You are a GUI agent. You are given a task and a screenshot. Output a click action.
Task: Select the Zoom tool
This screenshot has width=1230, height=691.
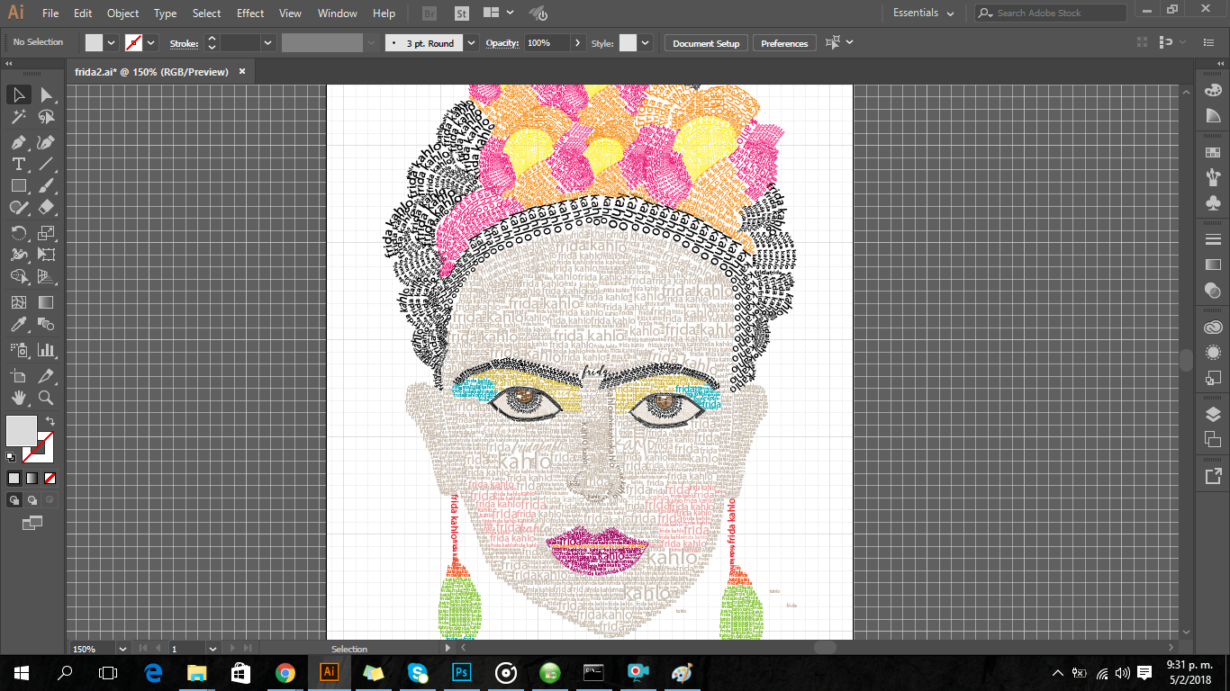pos(46,398)
